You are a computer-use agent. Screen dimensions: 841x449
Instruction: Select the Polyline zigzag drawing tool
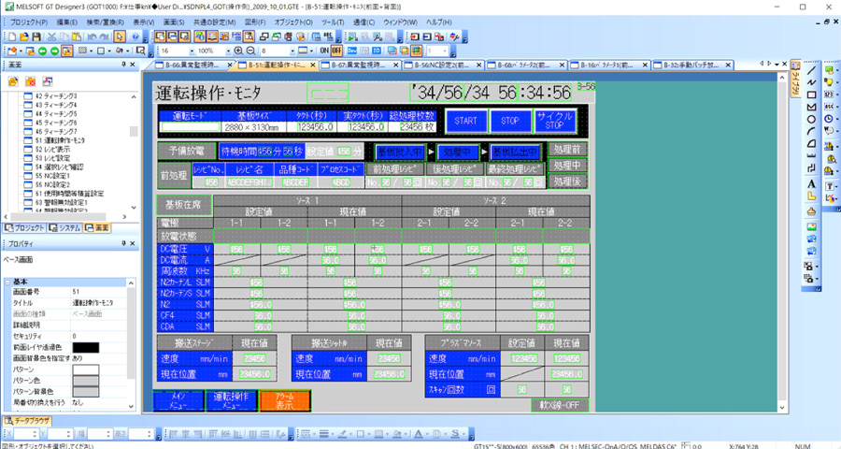pyautogui.click(x=811, y=82)
